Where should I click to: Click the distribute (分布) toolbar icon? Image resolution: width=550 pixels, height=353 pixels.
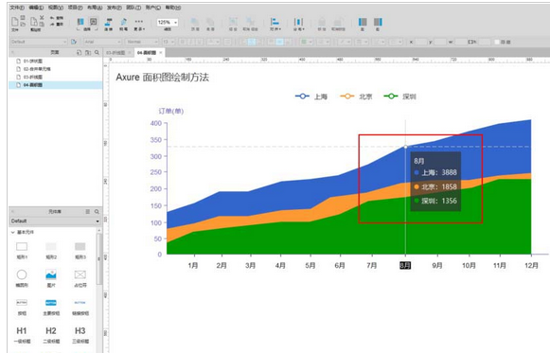[298, 25]
